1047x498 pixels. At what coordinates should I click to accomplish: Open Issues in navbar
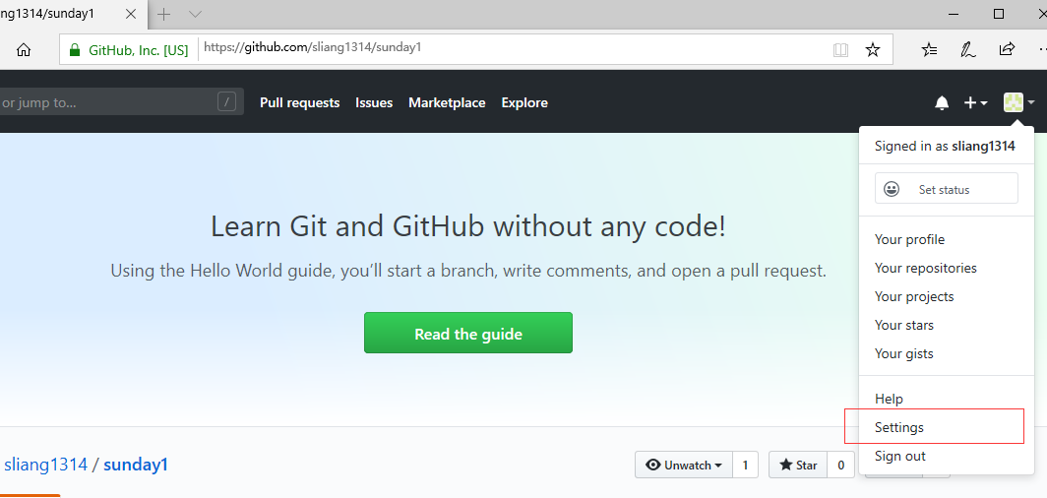(374, 102)
